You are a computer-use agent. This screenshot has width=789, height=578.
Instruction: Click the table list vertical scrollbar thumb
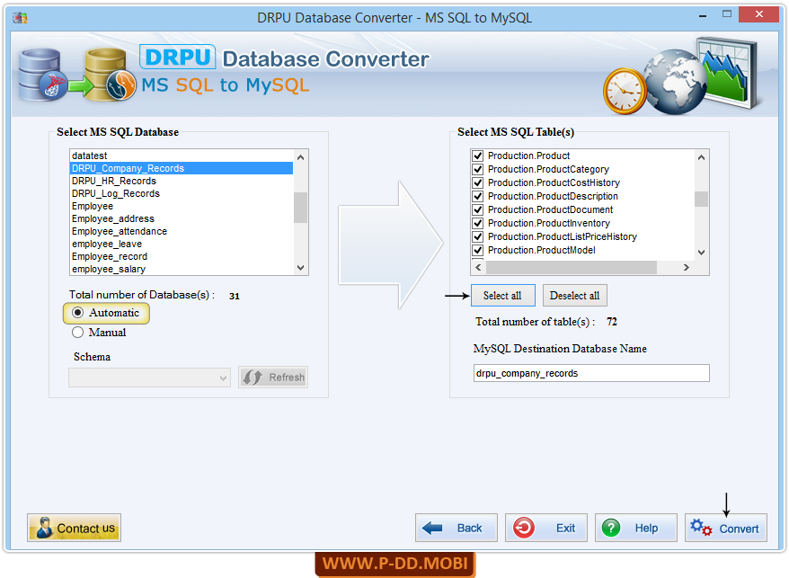click(702, 199)
